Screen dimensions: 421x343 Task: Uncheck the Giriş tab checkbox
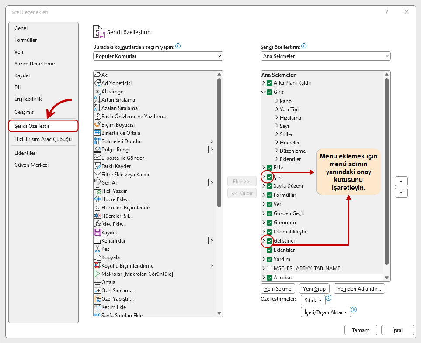(270, 92)
